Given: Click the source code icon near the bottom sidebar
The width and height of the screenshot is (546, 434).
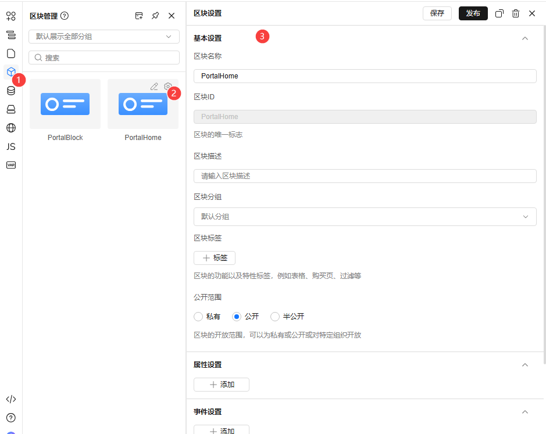Looking at the screenshot, I should tap(10, 399).
